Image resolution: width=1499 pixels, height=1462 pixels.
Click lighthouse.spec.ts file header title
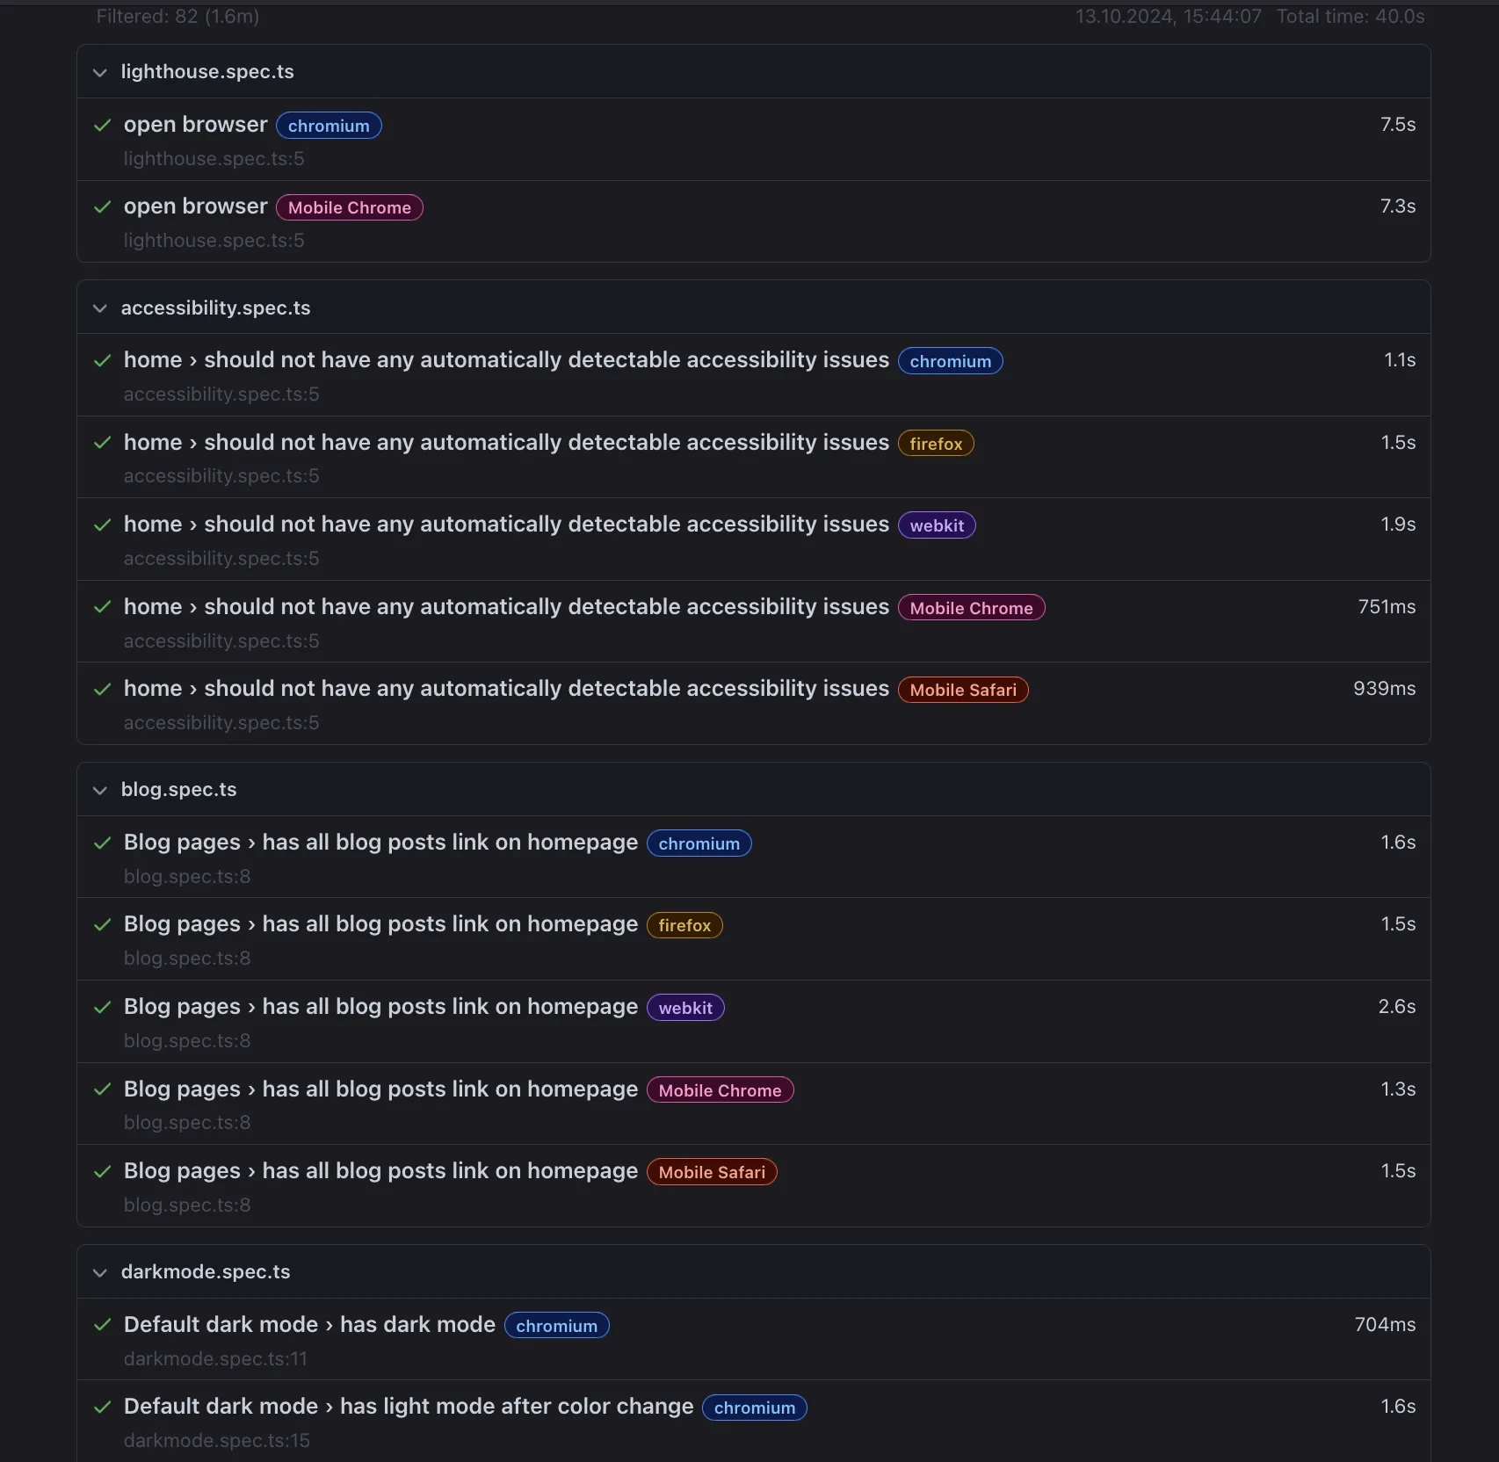click(207, 72)
